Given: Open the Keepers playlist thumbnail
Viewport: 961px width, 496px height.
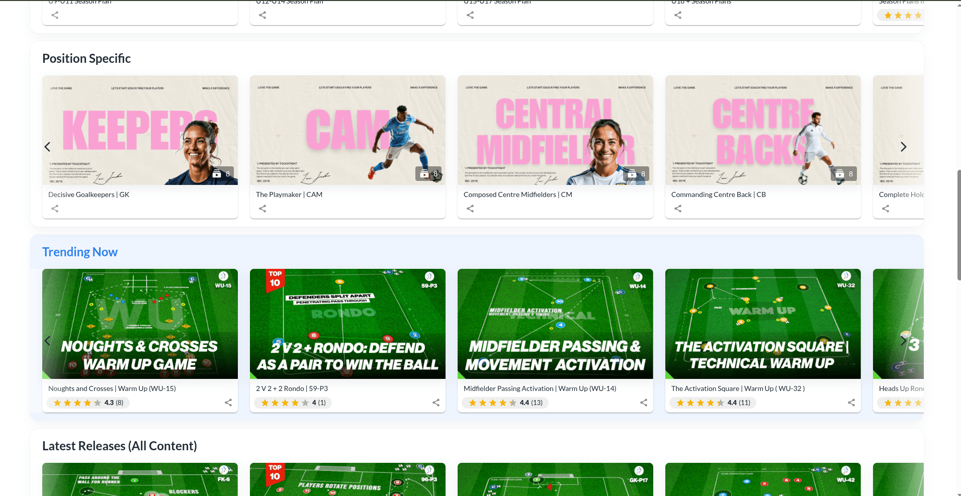Looking at the screenshot, I should tap(140, 130).
